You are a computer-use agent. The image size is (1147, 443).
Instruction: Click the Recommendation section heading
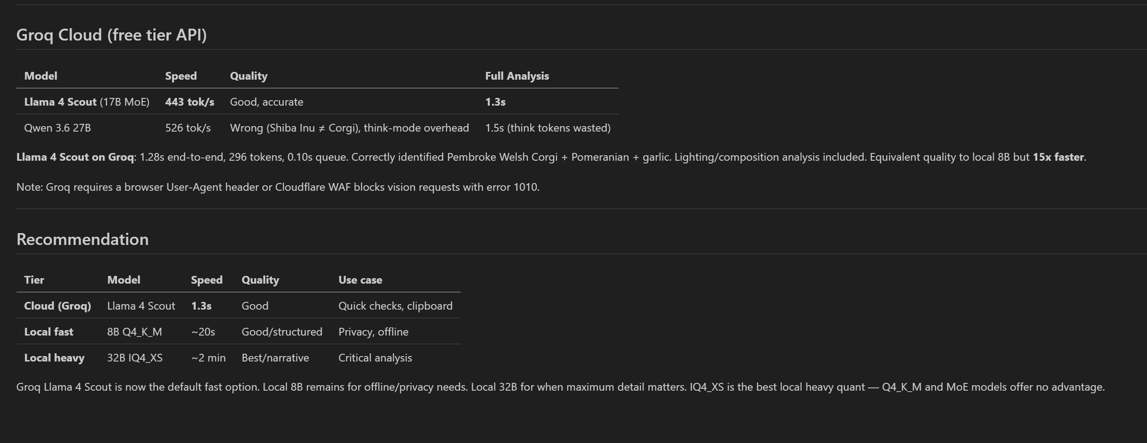[x=83, y=239]
